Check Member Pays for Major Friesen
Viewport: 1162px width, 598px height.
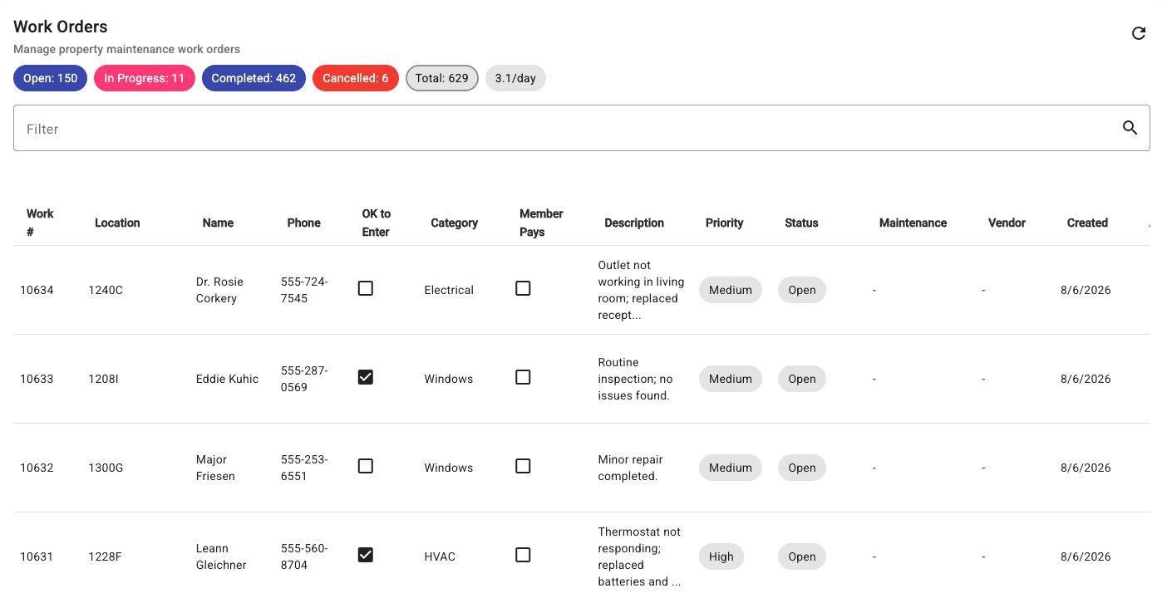[x=523, y=466]
